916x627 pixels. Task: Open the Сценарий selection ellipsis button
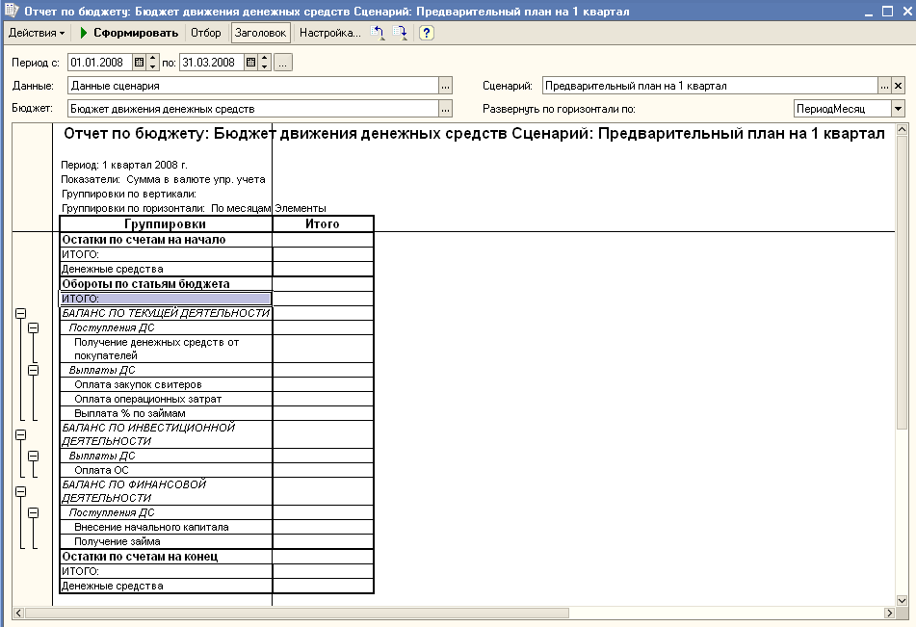[884, 86]
